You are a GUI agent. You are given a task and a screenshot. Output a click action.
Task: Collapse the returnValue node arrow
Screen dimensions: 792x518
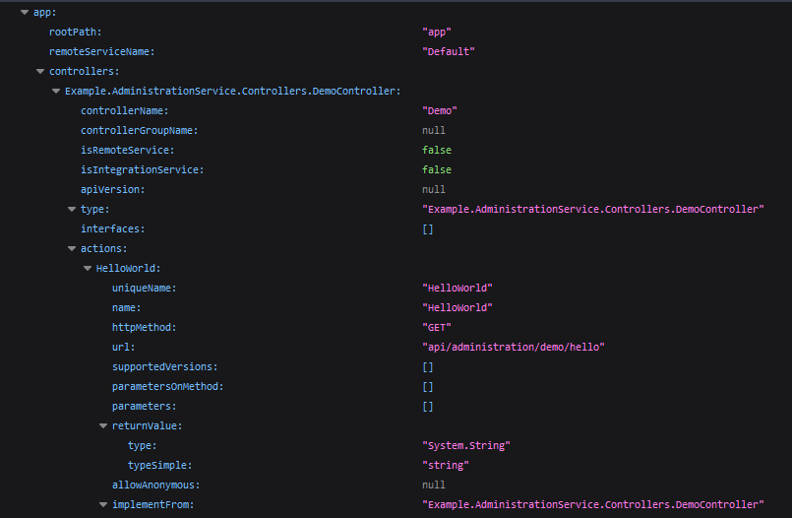coord(103,426)
